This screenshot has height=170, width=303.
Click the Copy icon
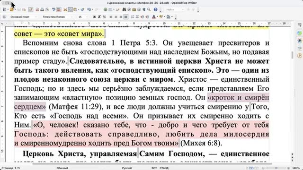point(71,9)
